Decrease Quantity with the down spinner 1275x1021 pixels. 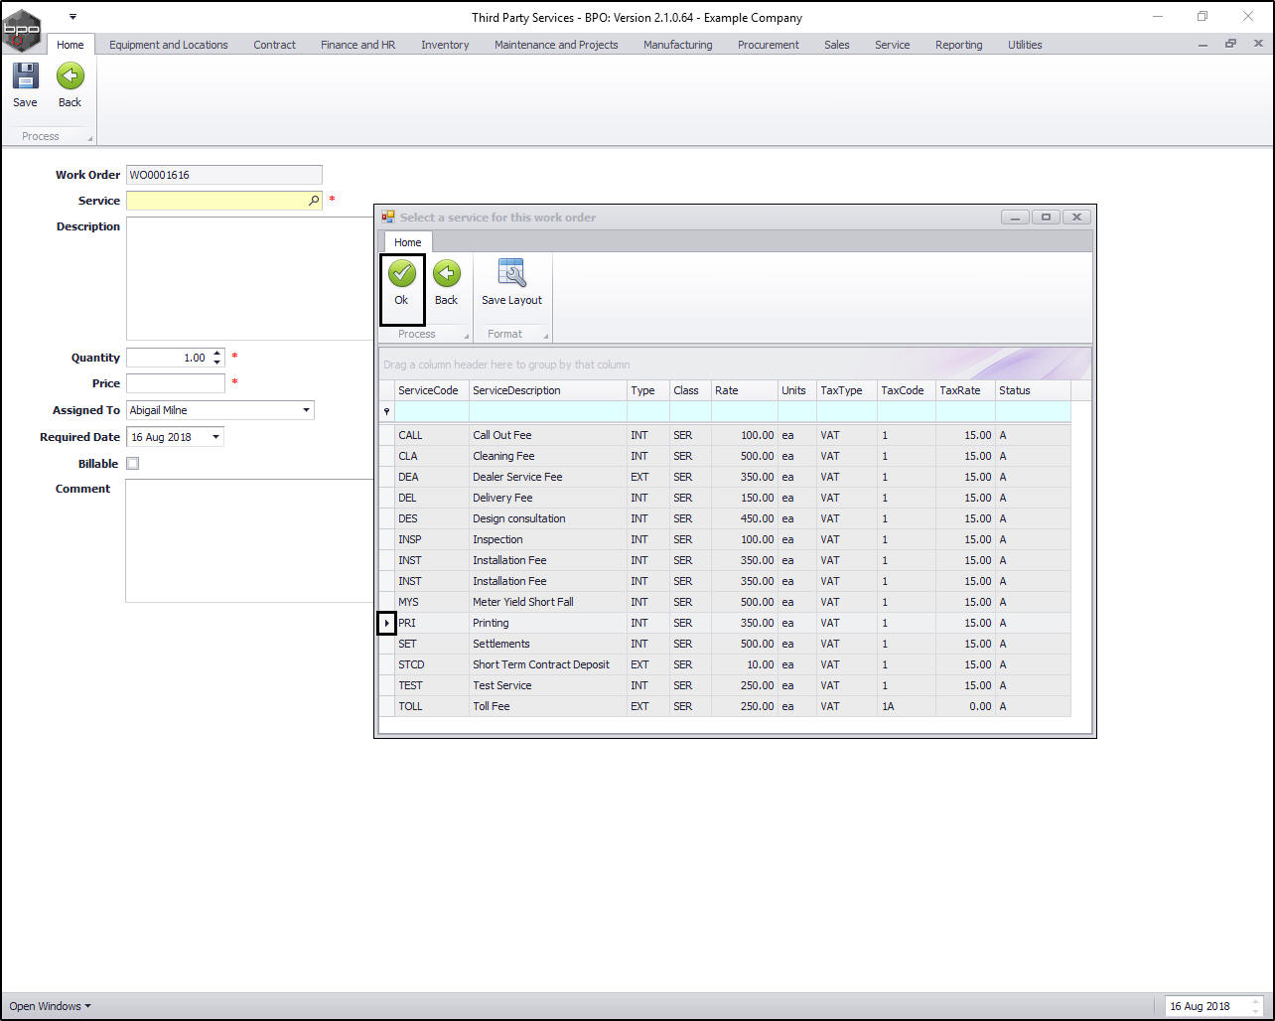[216, 363]
